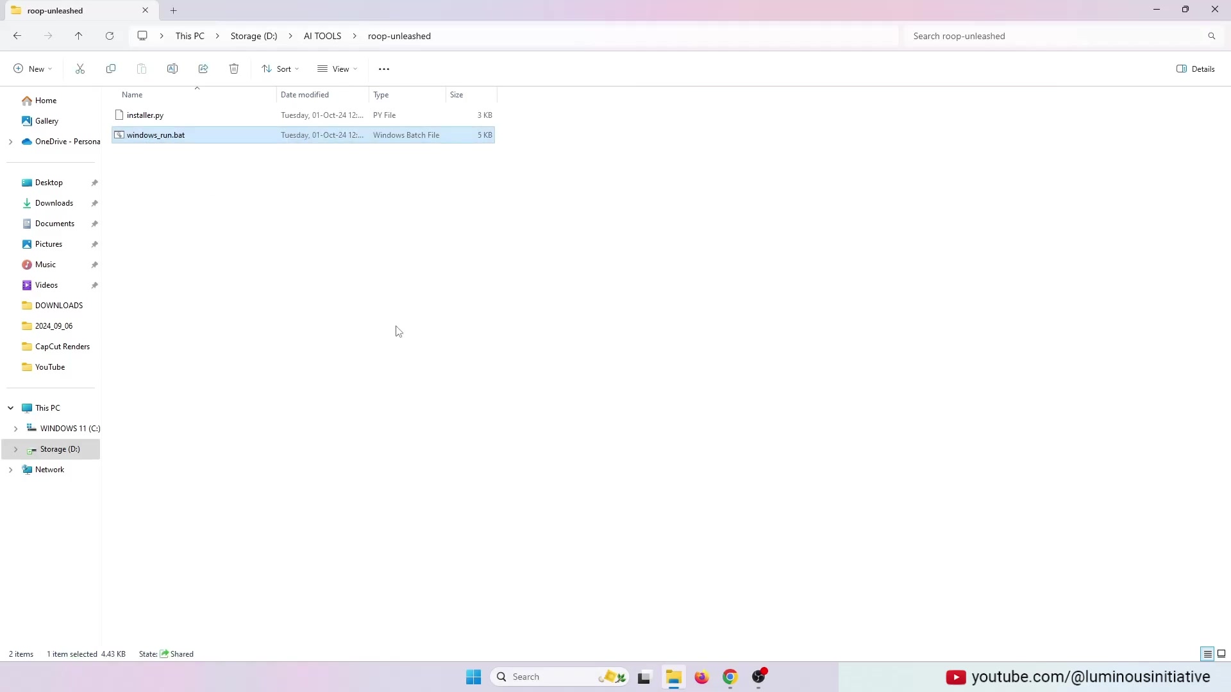Switch to large thumbnails view toggle

1221,654
